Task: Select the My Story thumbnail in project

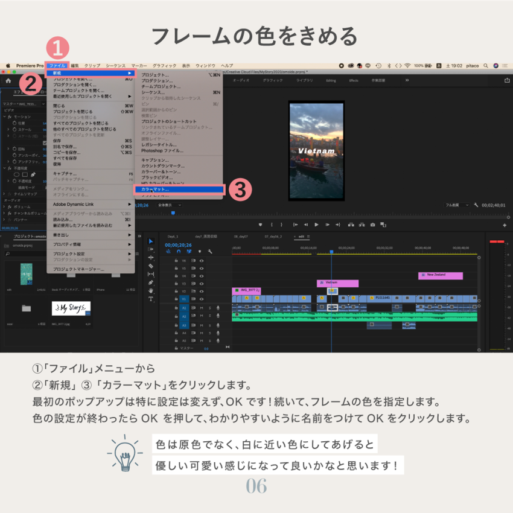Action: (x=71, y=308)
